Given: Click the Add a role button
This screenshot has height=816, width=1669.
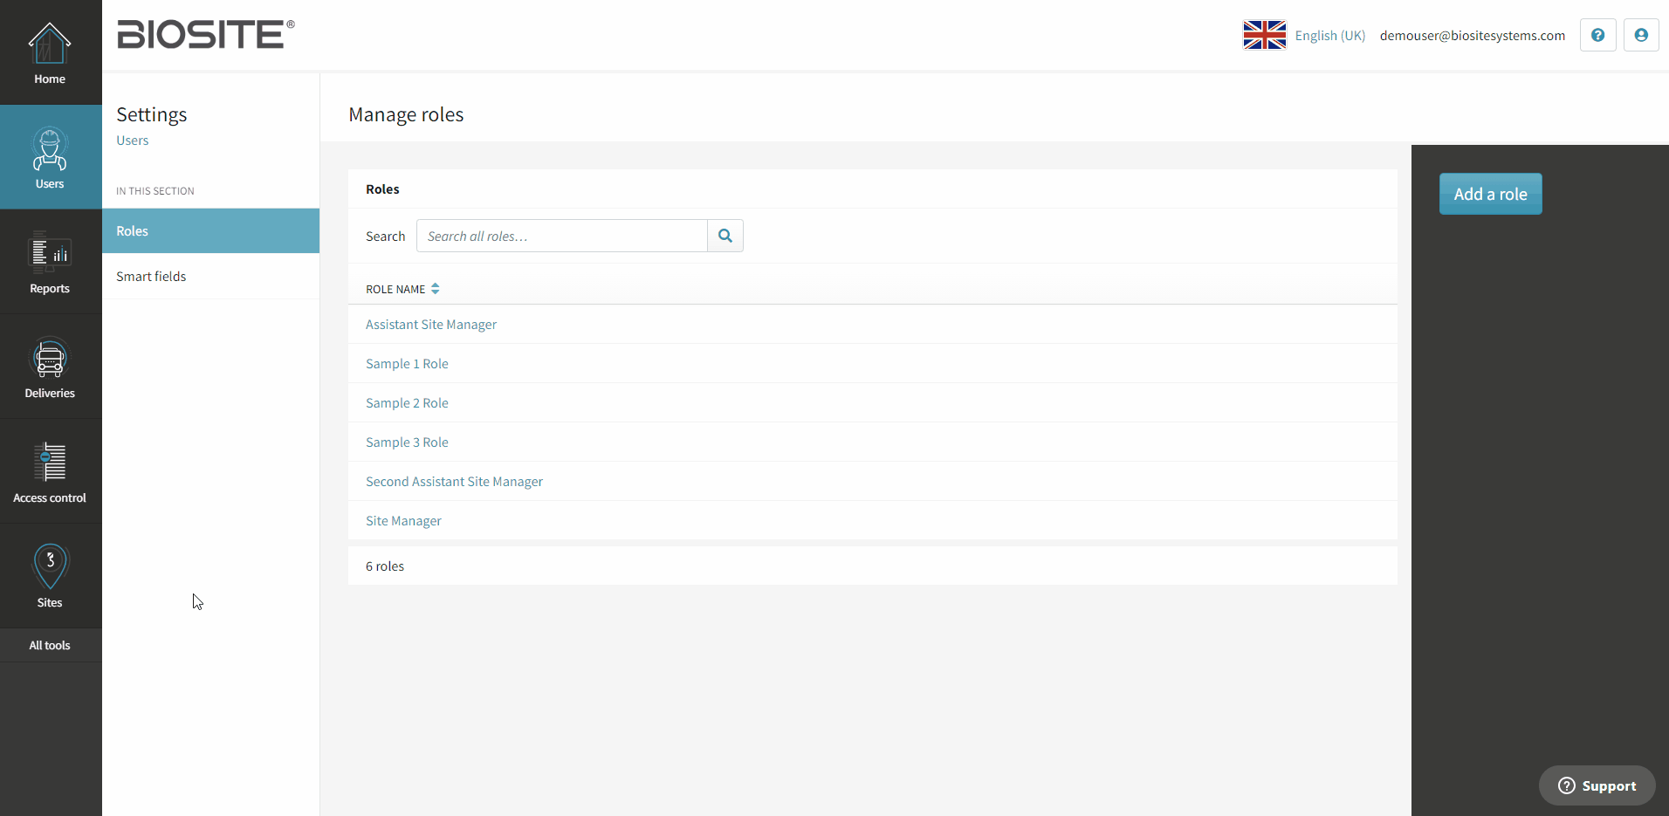Looking at the screenshot, I should 1490,194.
